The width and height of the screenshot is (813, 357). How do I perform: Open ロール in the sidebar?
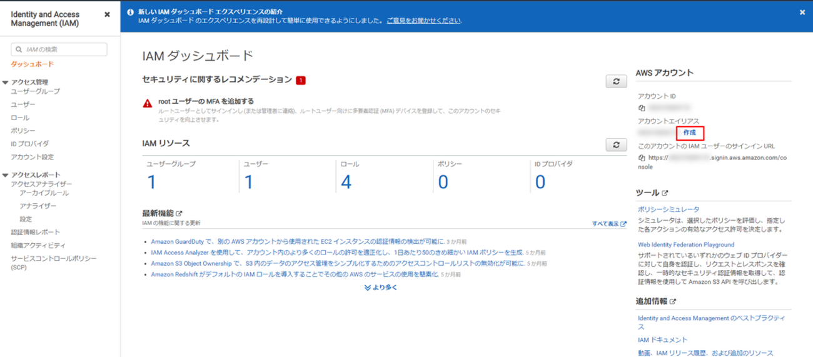click(x=20, y=118)
